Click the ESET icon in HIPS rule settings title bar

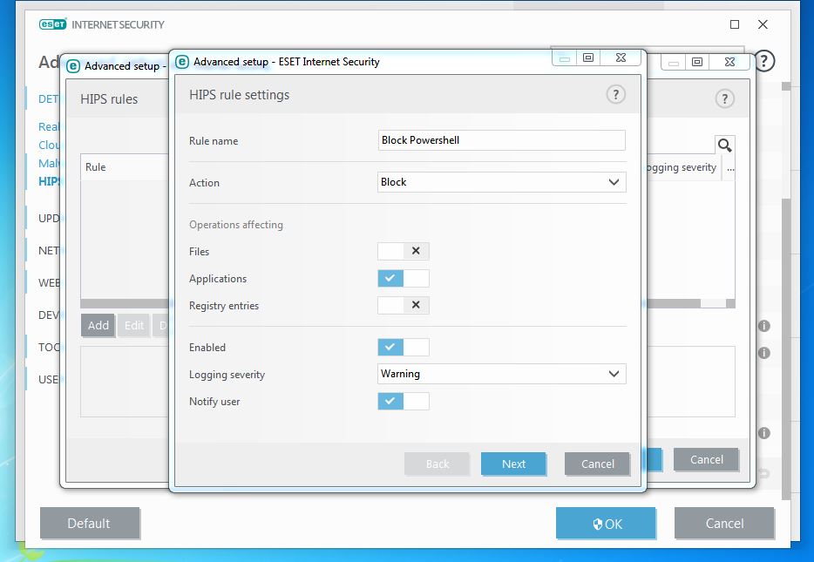(x=181, y=62)
